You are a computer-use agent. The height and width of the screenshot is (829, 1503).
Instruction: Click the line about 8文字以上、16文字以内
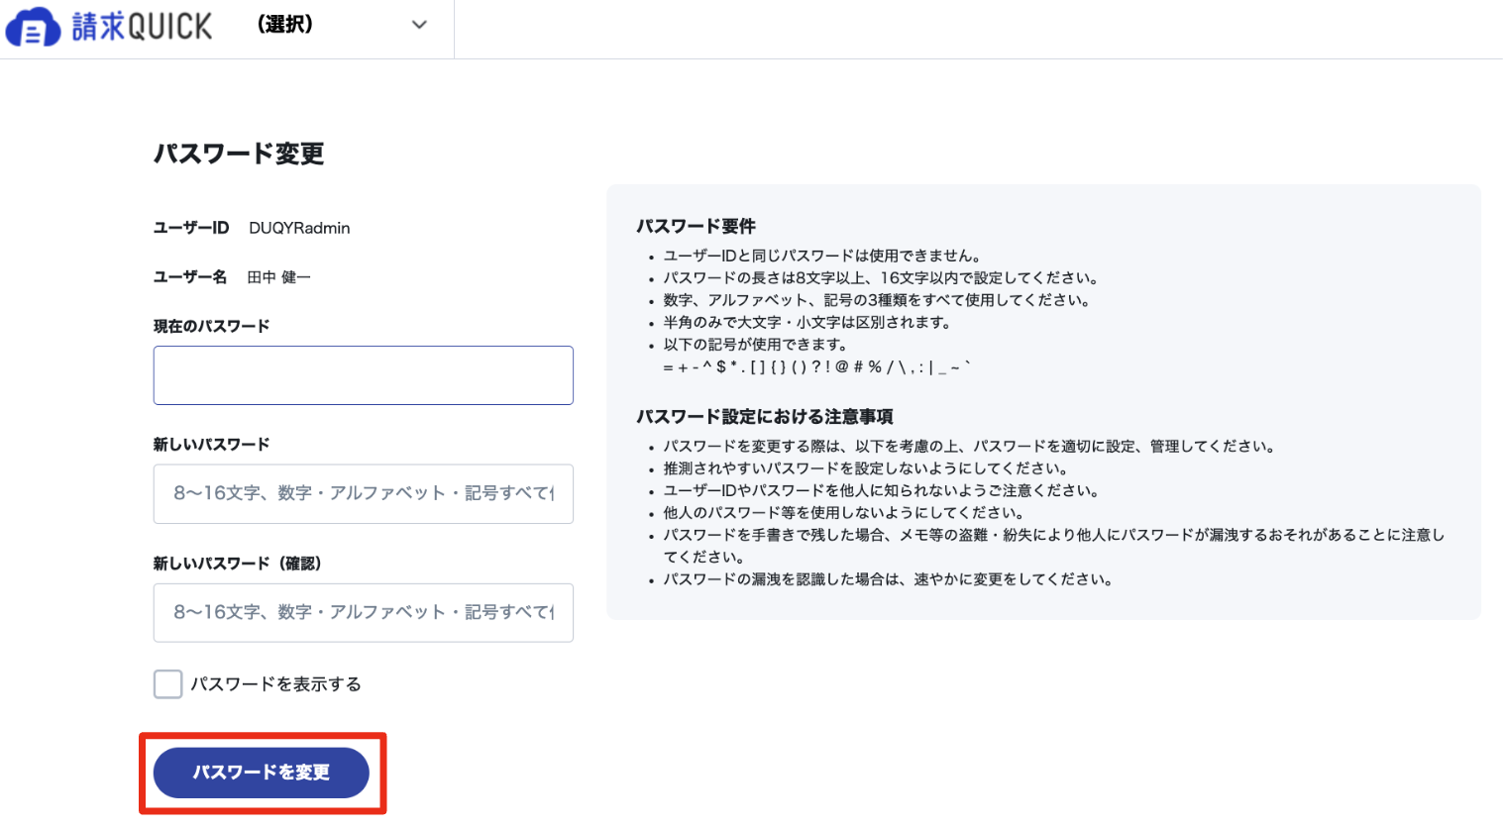pyautogui.click(x=881, y=278)
